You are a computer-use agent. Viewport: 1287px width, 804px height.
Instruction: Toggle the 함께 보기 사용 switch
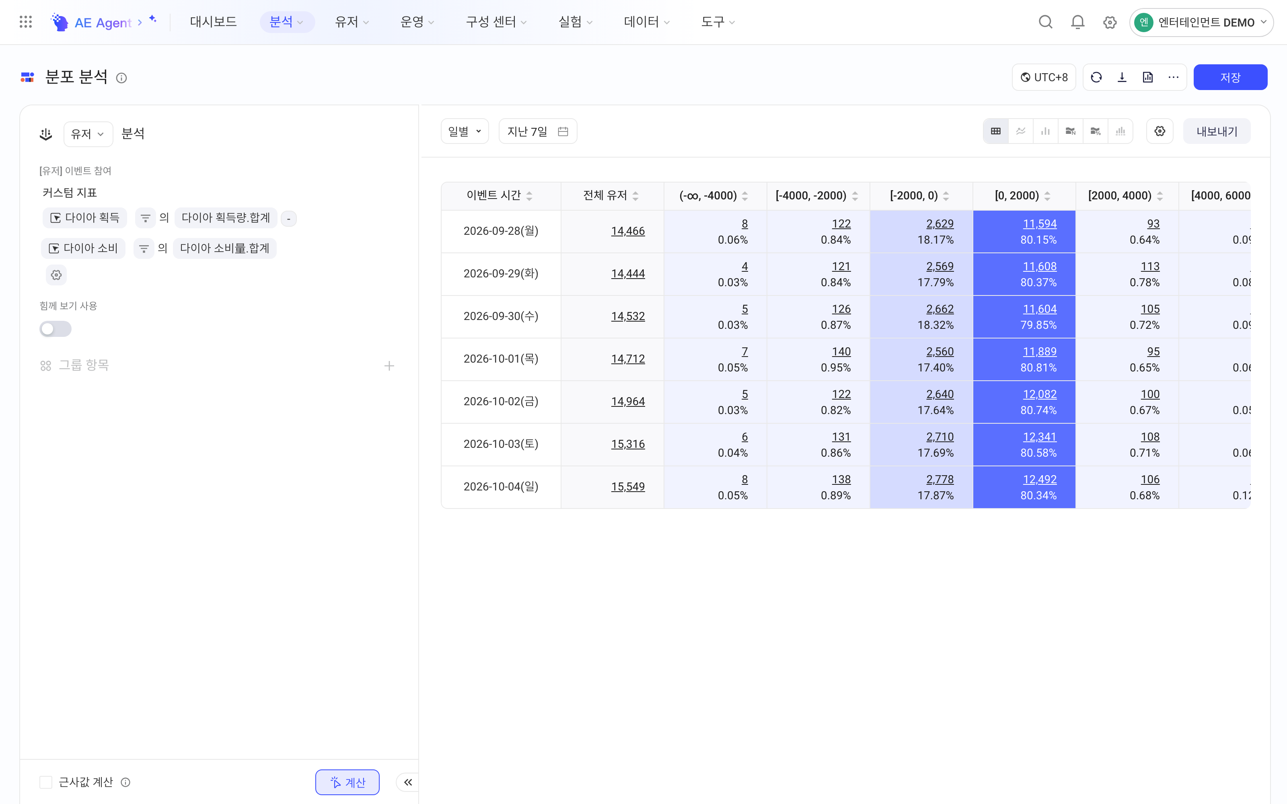point(56,328)
